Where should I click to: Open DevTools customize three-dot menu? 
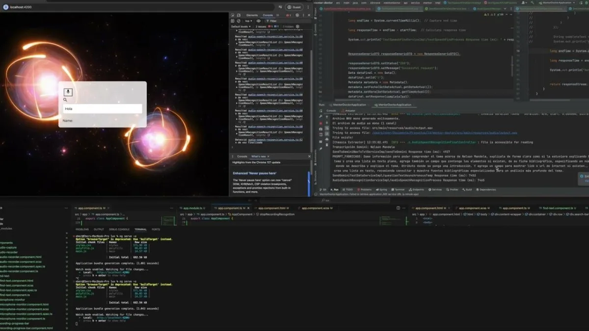click(303, 15)
